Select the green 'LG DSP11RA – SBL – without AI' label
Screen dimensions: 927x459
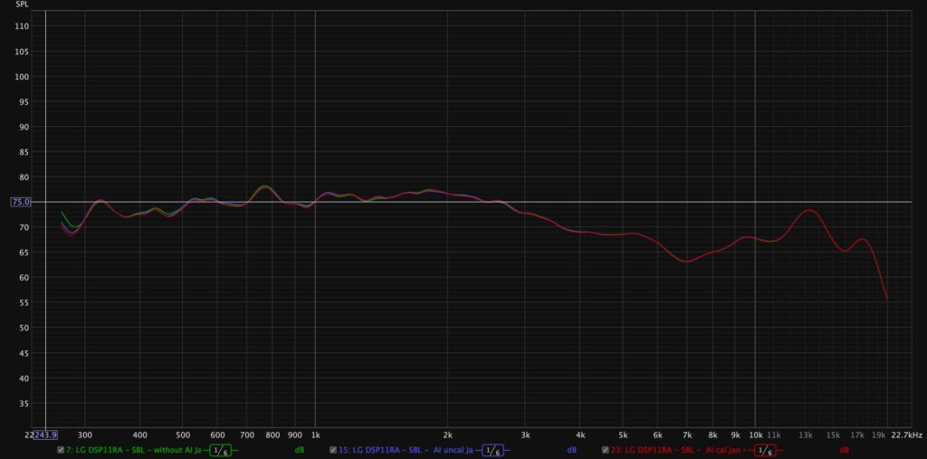tap(134, 450)
